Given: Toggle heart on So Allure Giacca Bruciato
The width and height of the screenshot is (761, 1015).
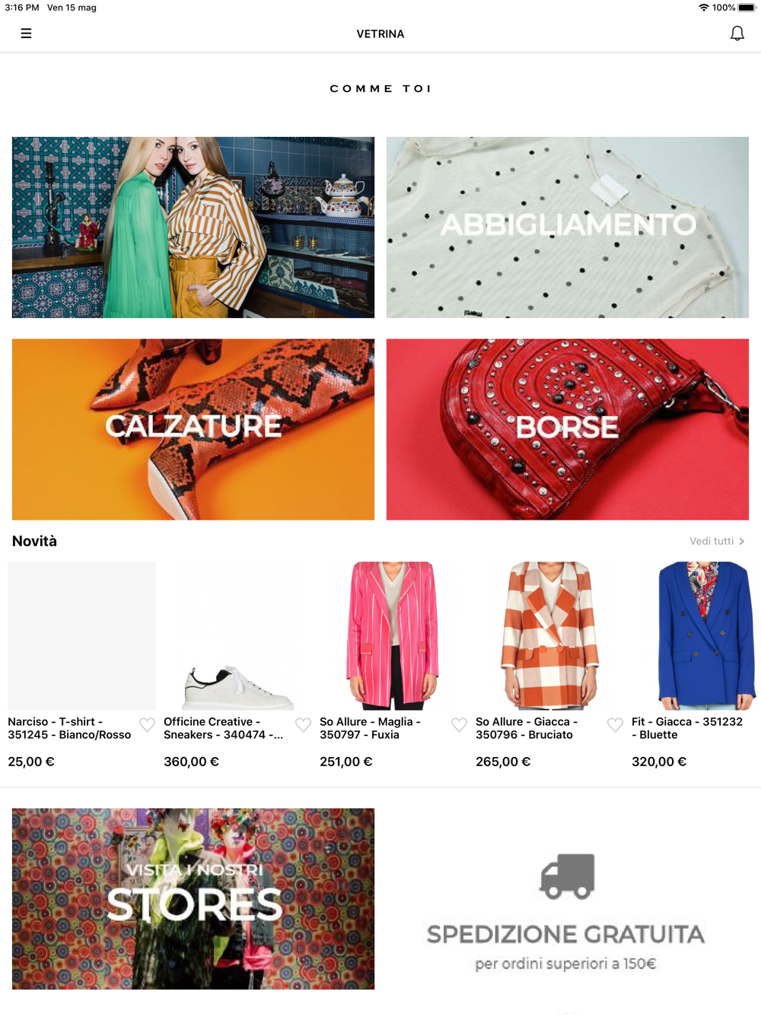Looking at the screenshot, I should [x=615, y=725].
